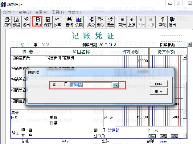193x144 pixels.
Task: Discard changes using 放弃 icon
Action: coord(57,22)
